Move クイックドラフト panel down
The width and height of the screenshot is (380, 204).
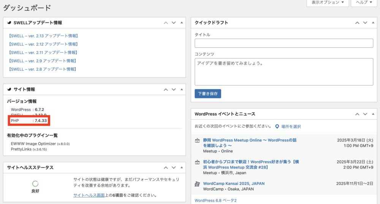click(365, 23)
